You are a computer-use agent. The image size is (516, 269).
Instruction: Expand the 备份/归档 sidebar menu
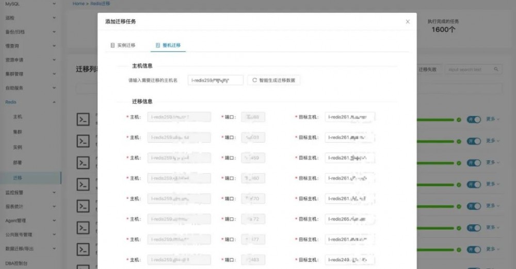coord(30,32)
